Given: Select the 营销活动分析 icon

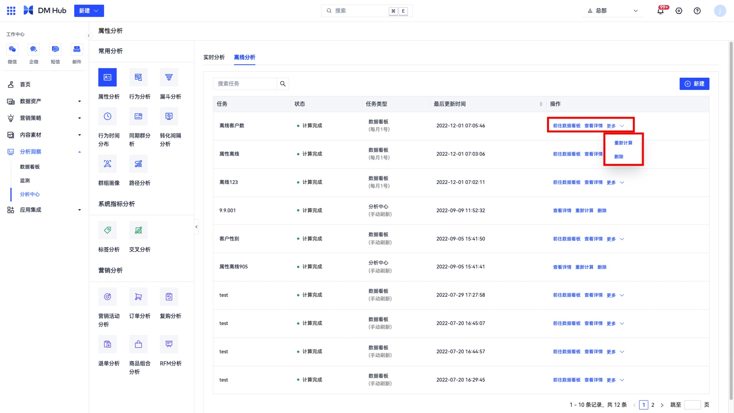Looking at the screenshot, I should pos(107,297).
